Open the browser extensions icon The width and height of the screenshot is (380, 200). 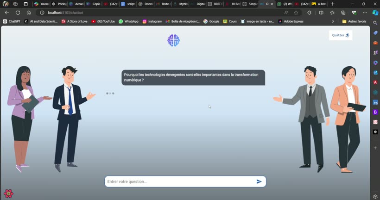pyautogui.click(x=309, y=12)
